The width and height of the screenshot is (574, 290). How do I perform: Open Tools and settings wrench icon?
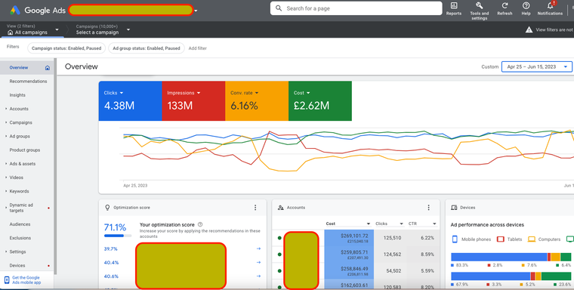(479, 6)
